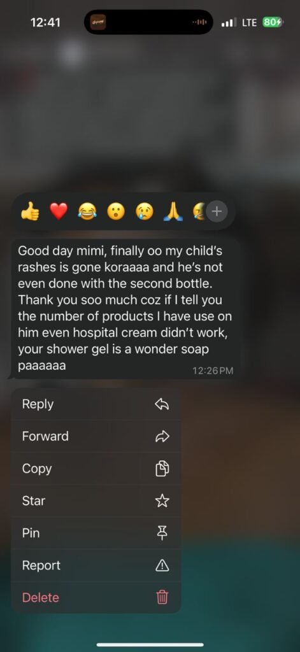Copy the message text

[x=96, y=469]
